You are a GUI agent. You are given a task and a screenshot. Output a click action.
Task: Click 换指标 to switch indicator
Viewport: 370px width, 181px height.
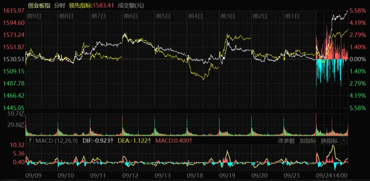pyautogui.click(x=329, y=141)
